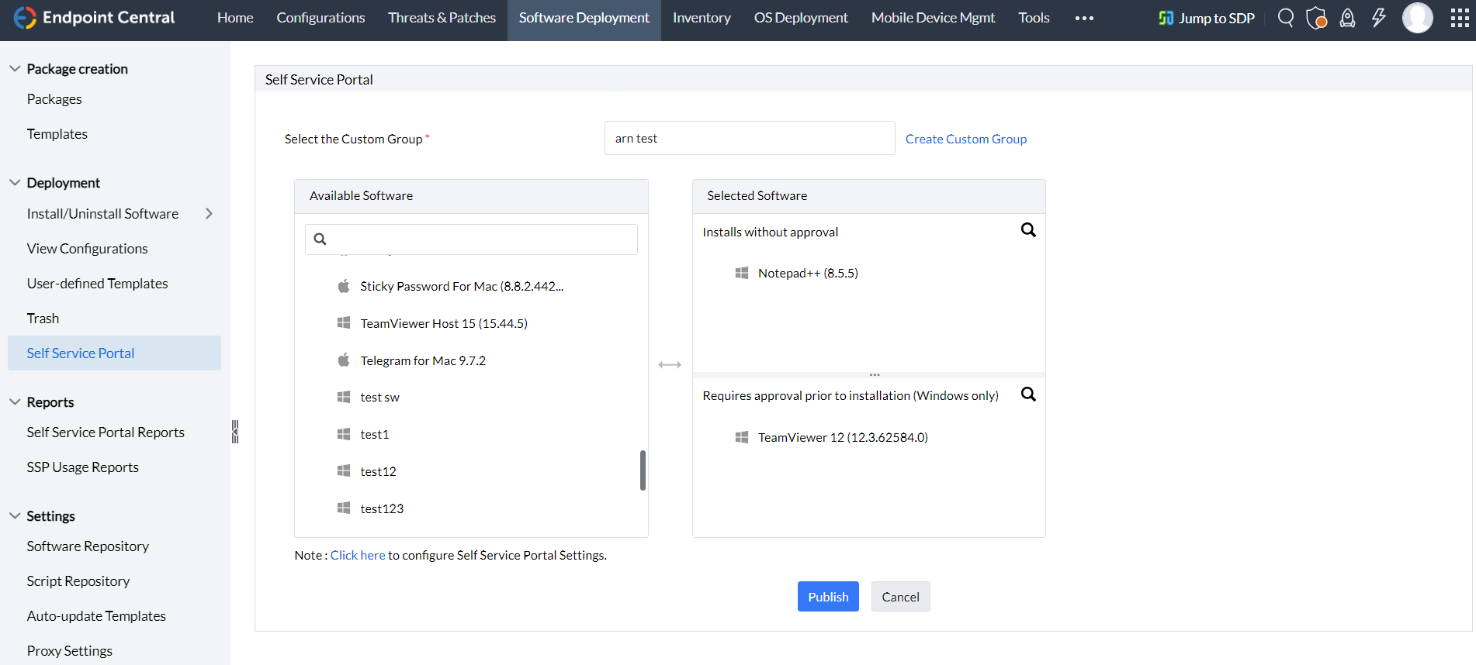Open Packages in the sidebar

coord(54,99)
